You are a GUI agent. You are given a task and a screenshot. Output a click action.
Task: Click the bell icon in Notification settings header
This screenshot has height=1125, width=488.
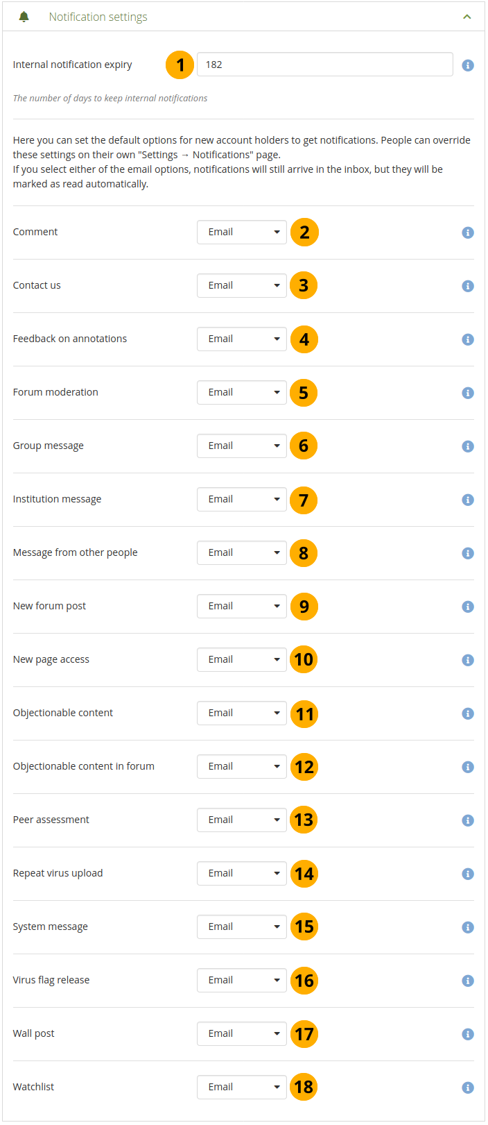[x=24, y=17]
